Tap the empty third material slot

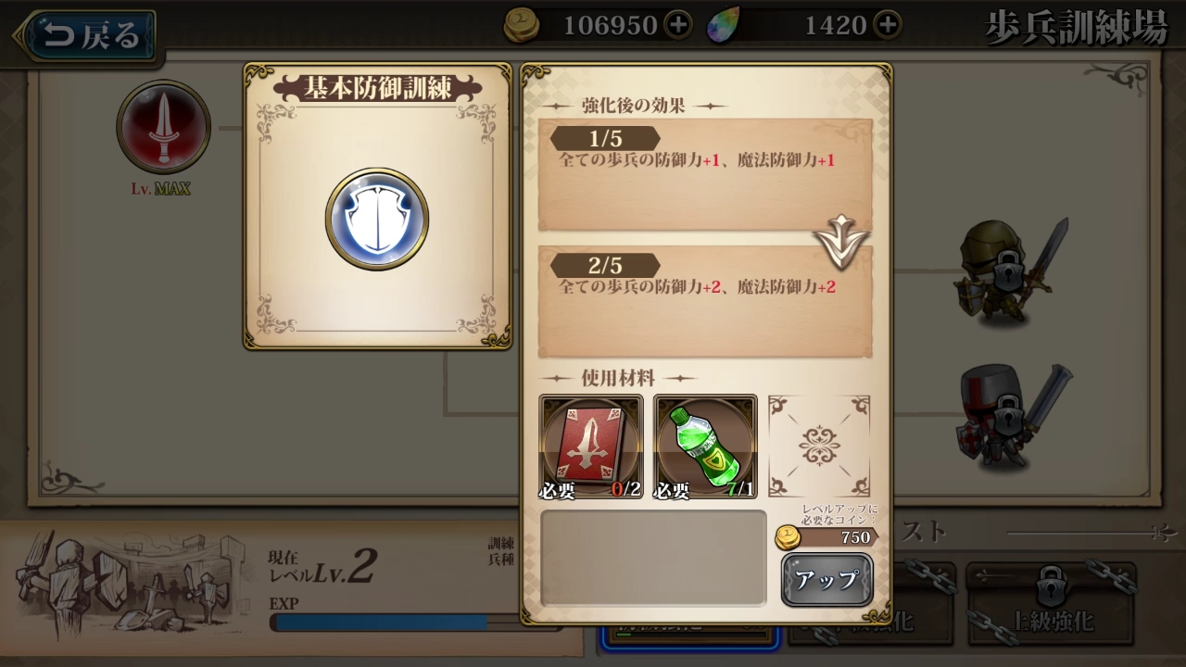[819, 447]
